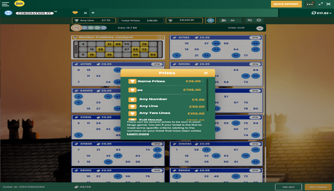
Task: Click the Quick Deposit button
Action: click(286, 4)
